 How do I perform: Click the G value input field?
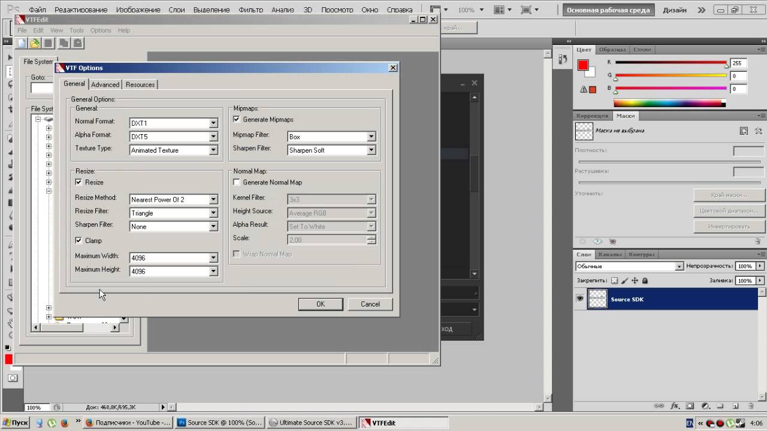click(738, 76)
